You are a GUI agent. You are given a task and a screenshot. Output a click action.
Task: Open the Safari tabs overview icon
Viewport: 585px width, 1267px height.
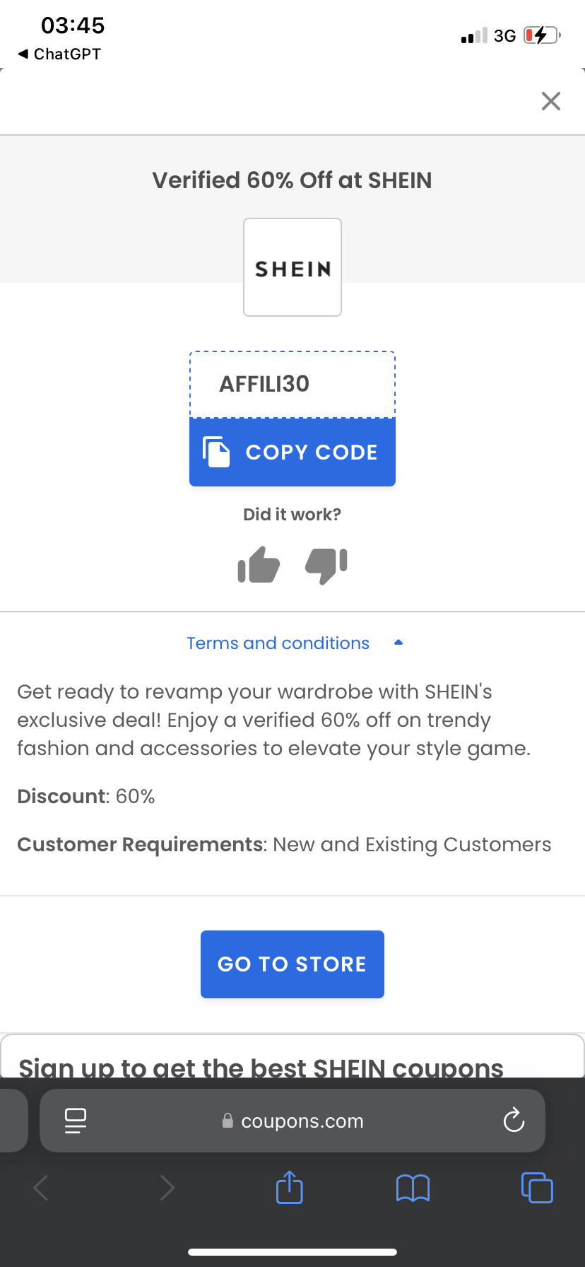[537, 1188]
